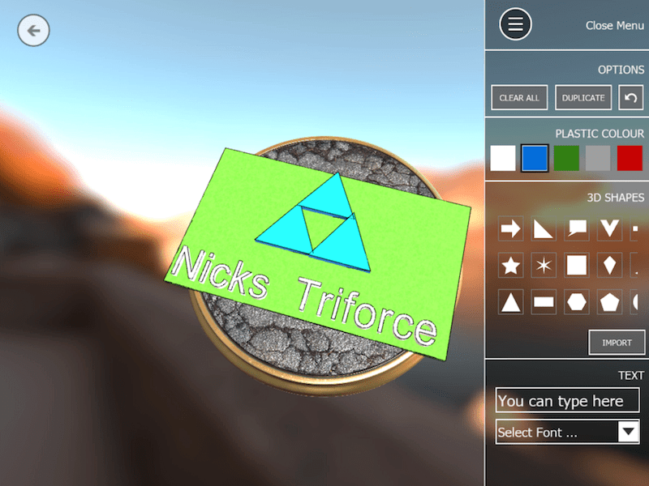Add the V-shaped 3D shape
Image resolution: width=649 pixels, height=486 pixels.
pos(610,228)
